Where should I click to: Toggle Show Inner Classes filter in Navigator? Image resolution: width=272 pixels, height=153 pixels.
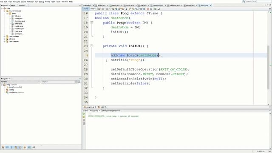click(20, 147)
